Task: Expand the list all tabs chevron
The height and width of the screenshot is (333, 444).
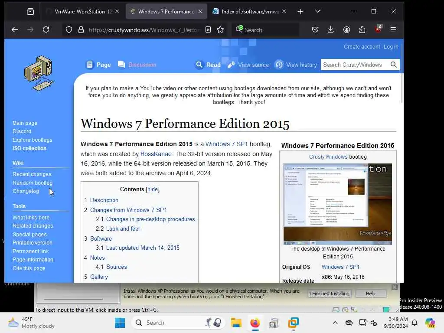Action: tap(318, 11)
